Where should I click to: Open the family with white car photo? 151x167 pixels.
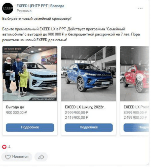click(30, 74)
